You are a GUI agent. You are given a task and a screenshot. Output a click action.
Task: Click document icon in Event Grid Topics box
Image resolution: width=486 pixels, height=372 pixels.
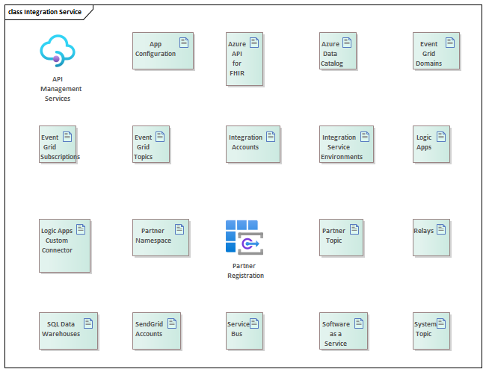click(x=160, y=137)
